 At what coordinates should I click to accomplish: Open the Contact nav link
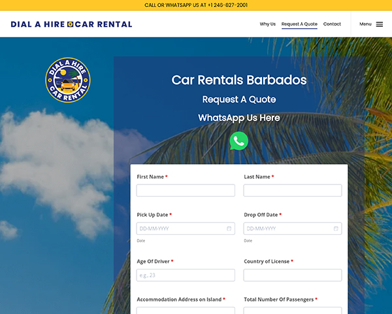click(332, 24)
